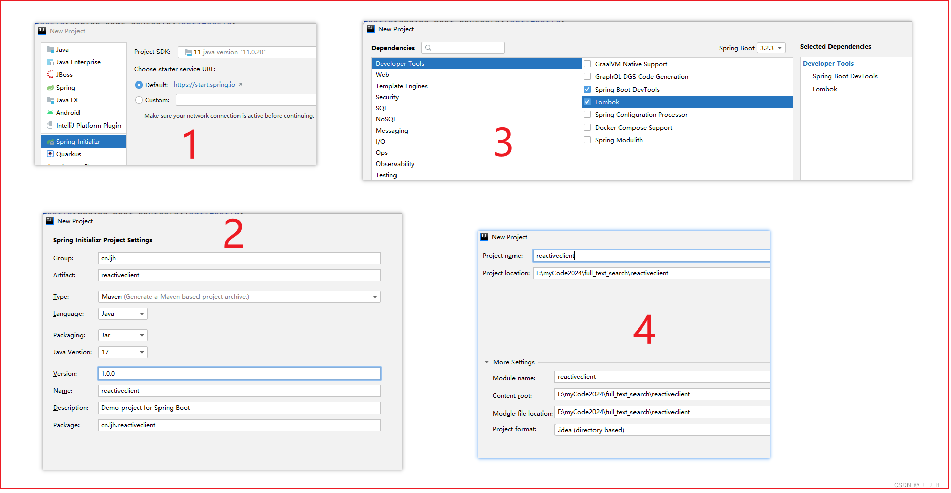Select the Testing category

pyautogui.click(x=477, y=175)
